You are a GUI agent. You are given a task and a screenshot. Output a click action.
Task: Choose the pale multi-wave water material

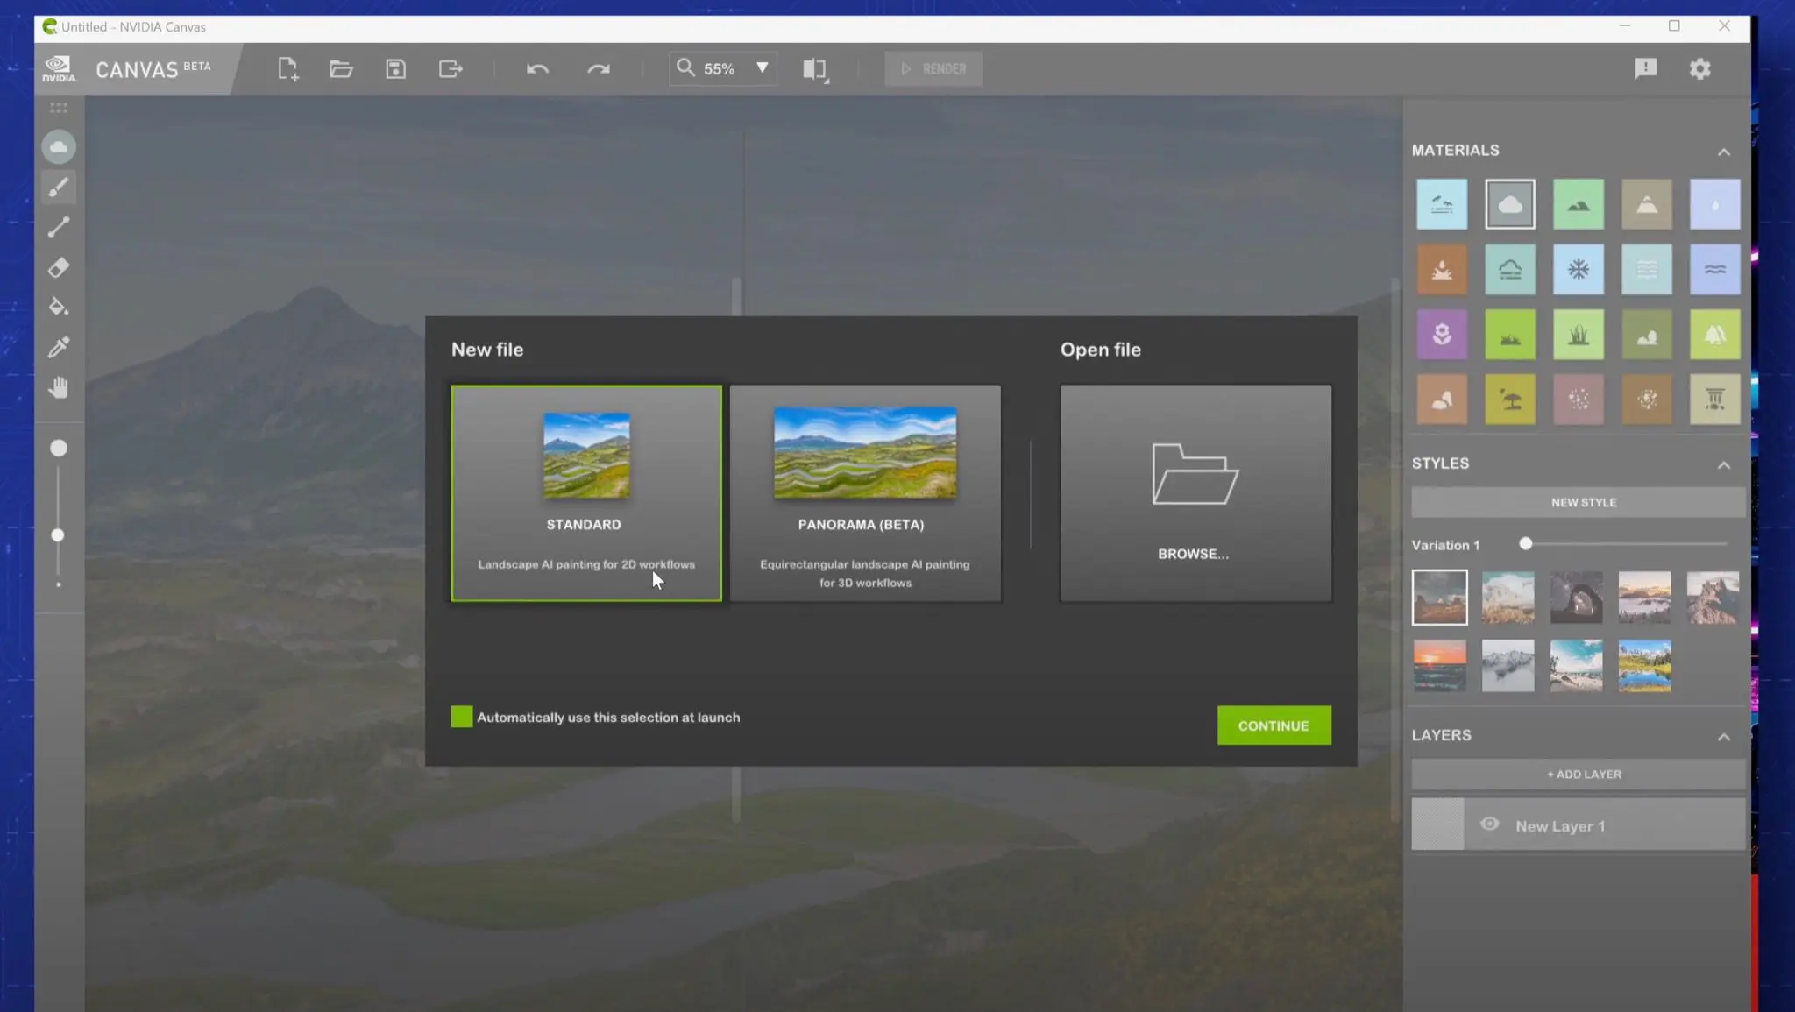1647,269
